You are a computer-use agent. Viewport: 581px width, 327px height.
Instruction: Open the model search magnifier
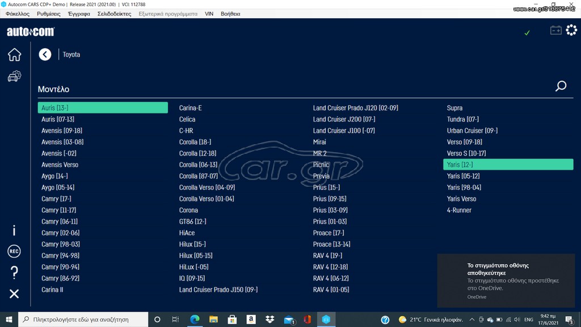pyautogui.click(x=561, y=86)
